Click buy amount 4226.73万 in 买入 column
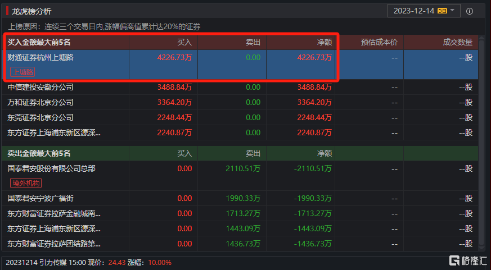Screen dimensions: 491x270 174,57
